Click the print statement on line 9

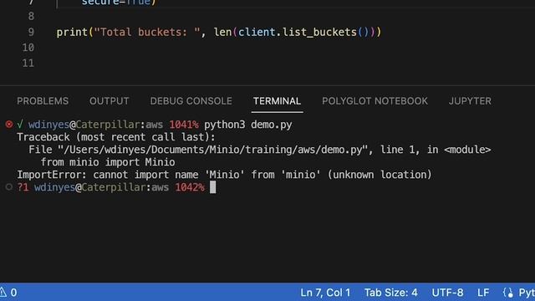(x=219, y=32)
